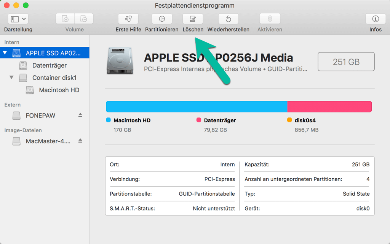
Task: Click the Ort value Intern
Action: (227, 165)
